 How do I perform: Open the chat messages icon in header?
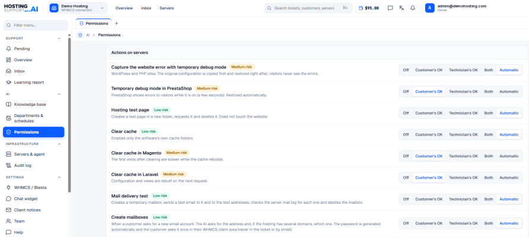tap(390, 8)
